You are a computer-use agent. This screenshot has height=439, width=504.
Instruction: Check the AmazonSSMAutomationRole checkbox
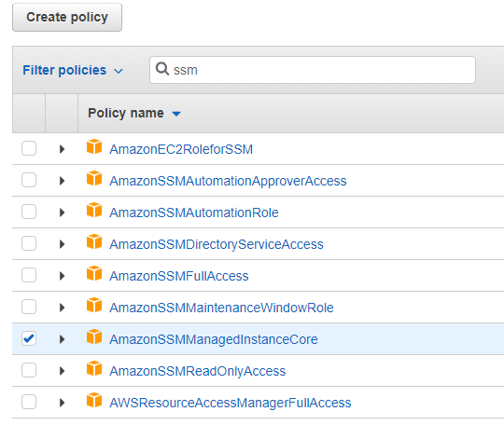pos(29,212)
